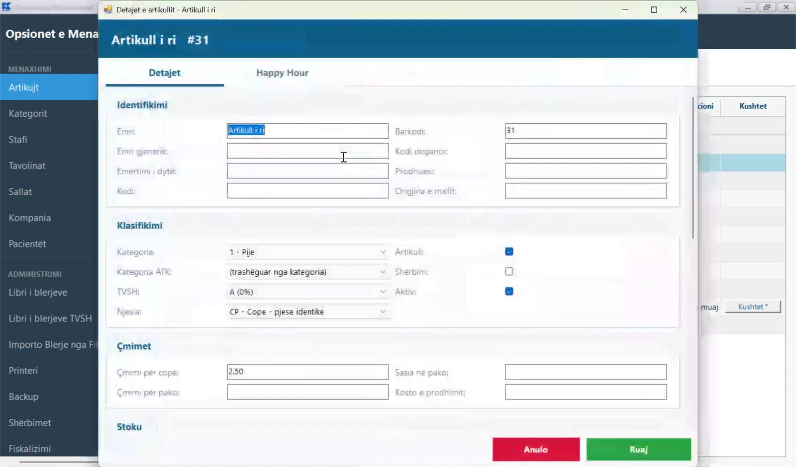Viewport: 796px width, 467px height.
Task: Select Artikujt in the sidebar menu
Action: (x=49, y=87)
